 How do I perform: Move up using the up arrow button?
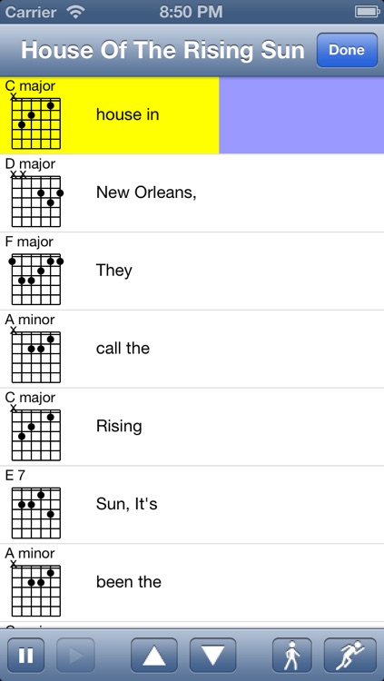click(x=154, y=655)
